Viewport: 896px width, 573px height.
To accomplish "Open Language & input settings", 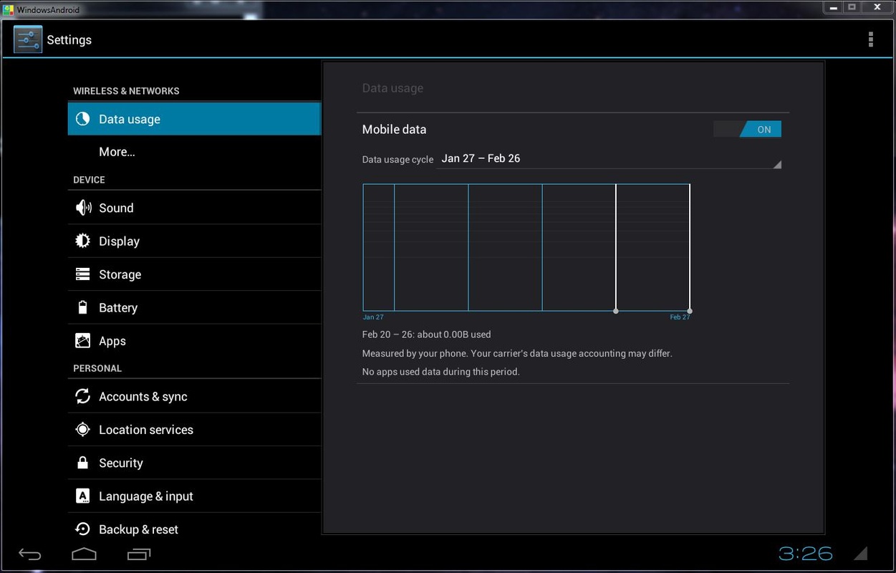I will pyautogui.click(x=146, y=496).
